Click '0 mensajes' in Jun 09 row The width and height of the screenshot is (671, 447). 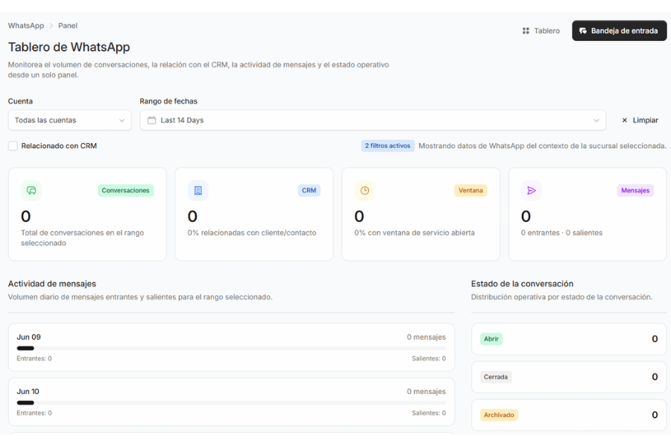pyautogui.click(x=426, y=337)
